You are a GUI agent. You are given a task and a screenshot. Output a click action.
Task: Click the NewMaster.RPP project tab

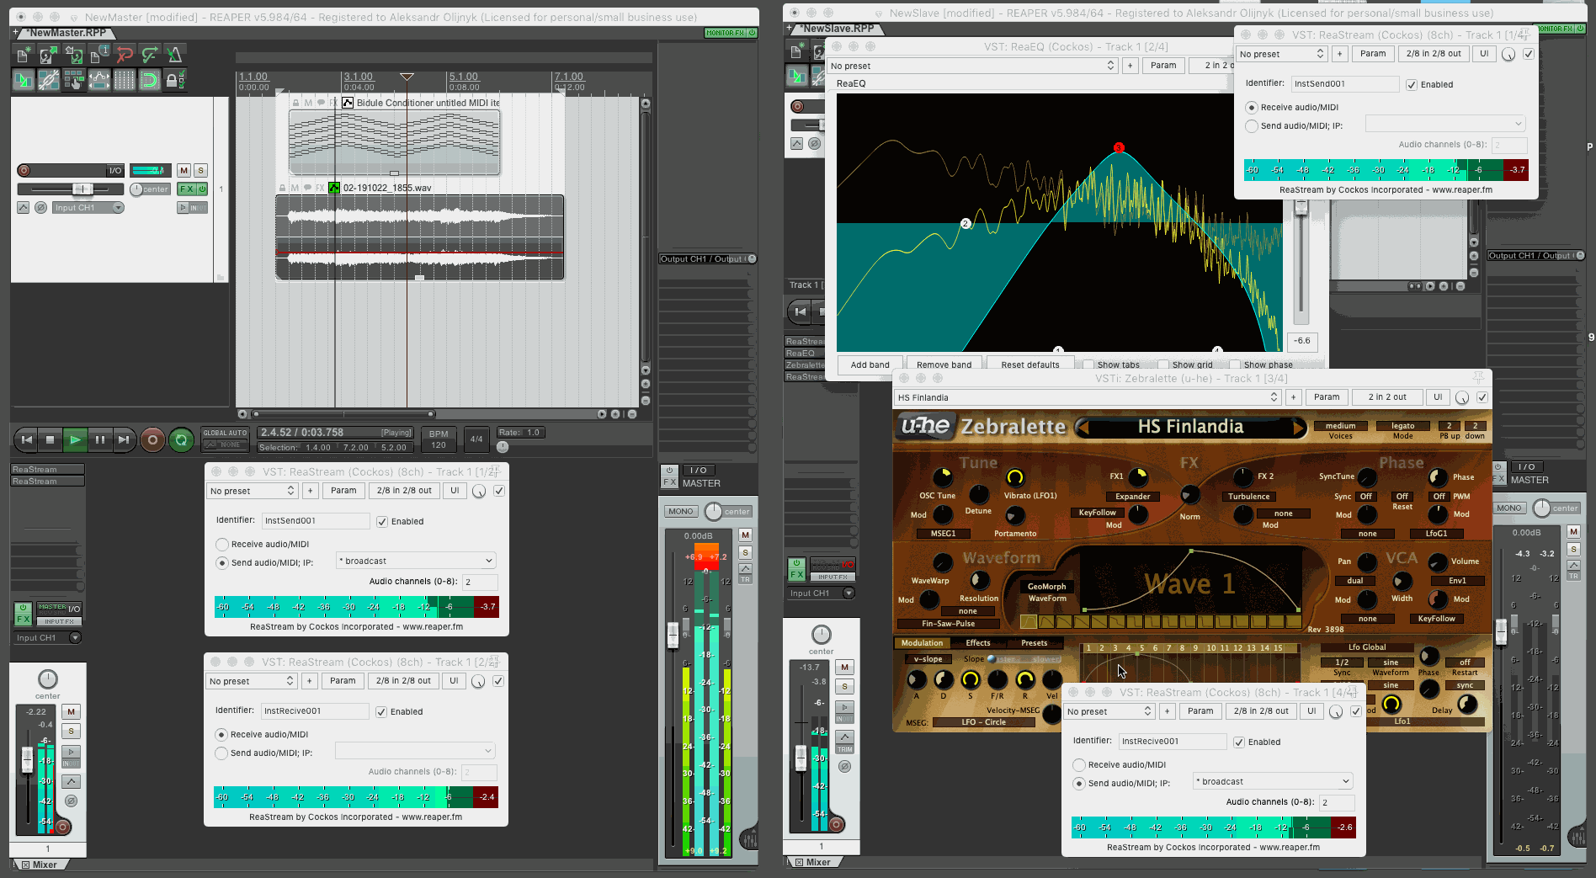[x=66, y=33]
